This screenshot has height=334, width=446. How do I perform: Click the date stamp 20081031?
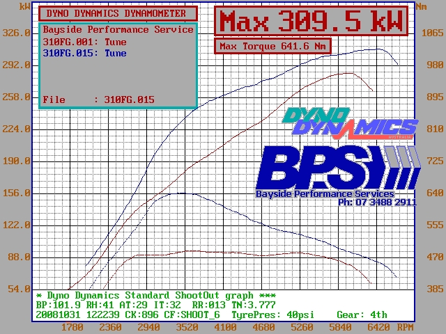59,315
